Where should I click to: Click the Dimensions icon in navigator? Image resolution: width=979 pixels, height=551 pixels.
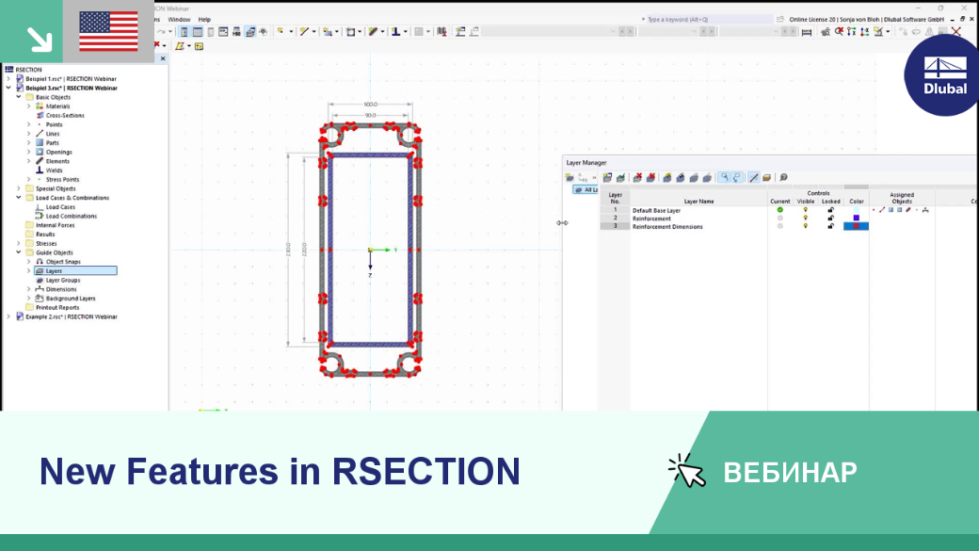tap(40, 289)
